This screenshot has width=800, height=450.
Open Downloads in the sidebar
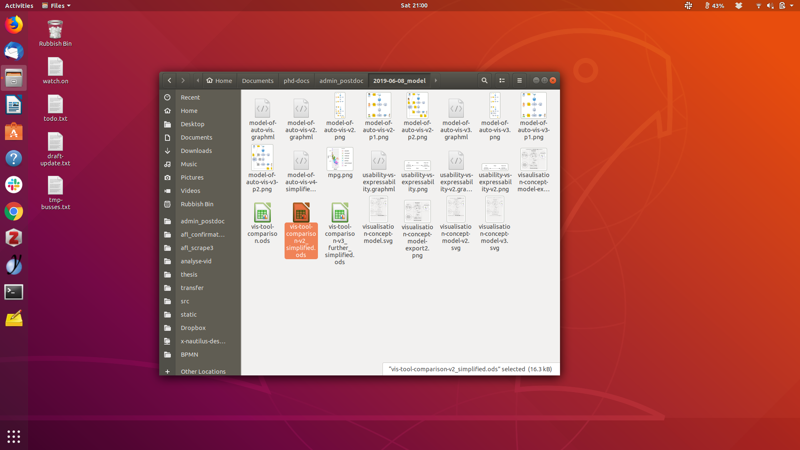[x=196, y=150]
